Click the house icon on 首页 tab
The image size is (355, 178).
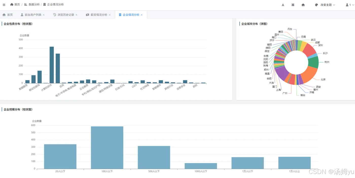pos(4,15)
